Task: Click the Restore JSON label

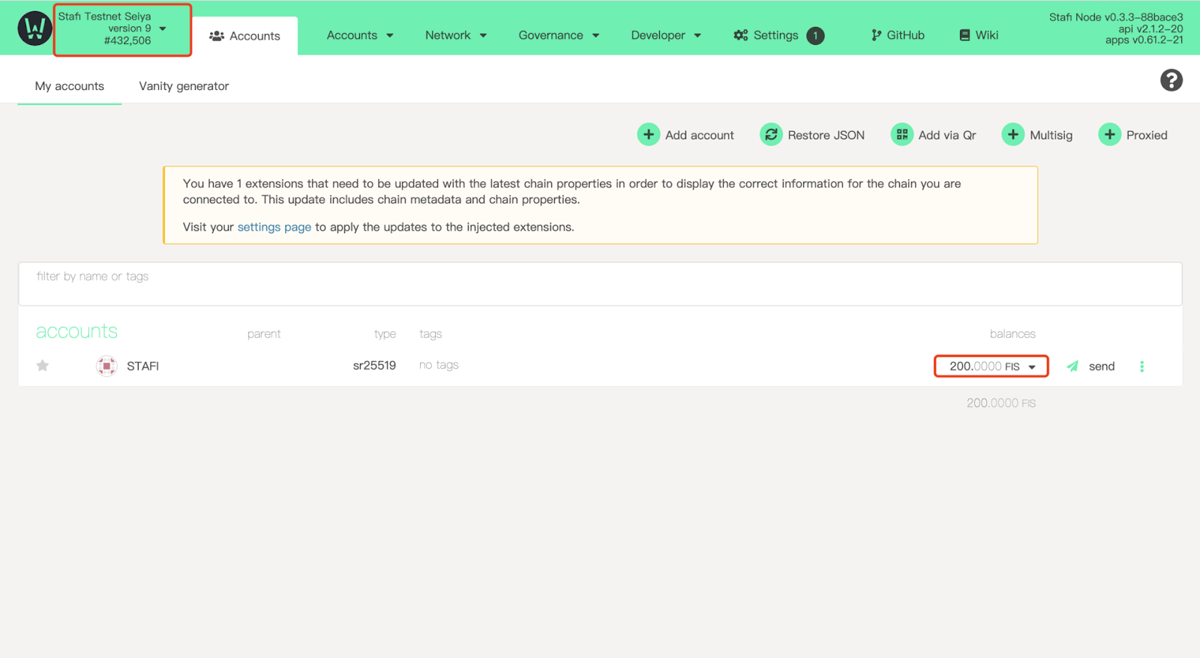Action: [x=826, y=135]
